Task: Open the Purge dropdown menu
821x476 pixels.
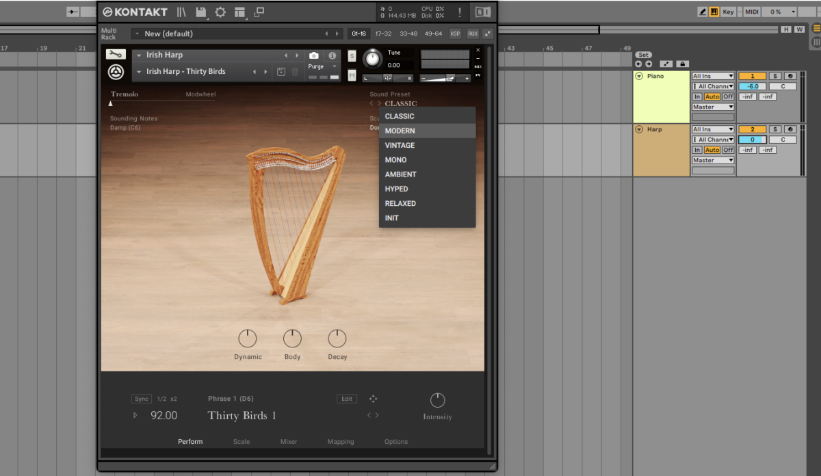Action: [x=323, y=66]
